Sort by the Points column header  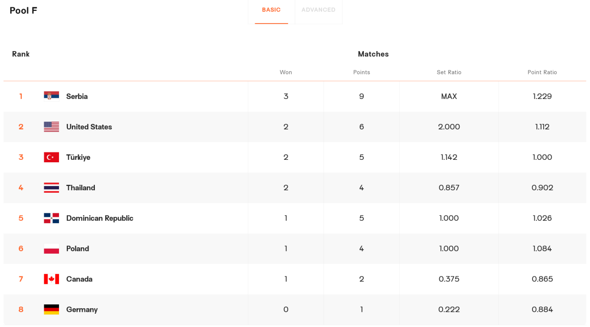tap(361, 72)
